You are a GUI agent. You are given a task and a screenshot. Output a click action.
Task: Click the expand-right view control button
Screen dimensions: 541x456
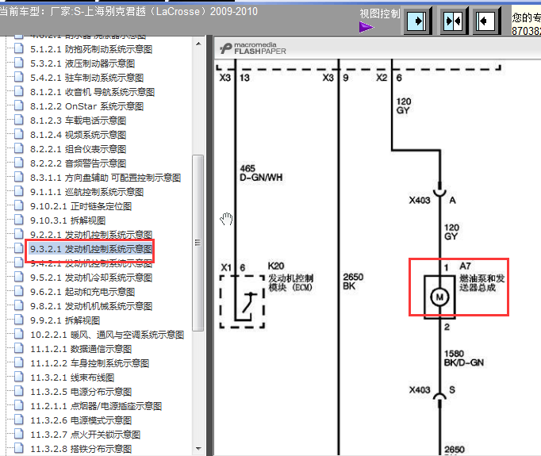click(417, 21)
